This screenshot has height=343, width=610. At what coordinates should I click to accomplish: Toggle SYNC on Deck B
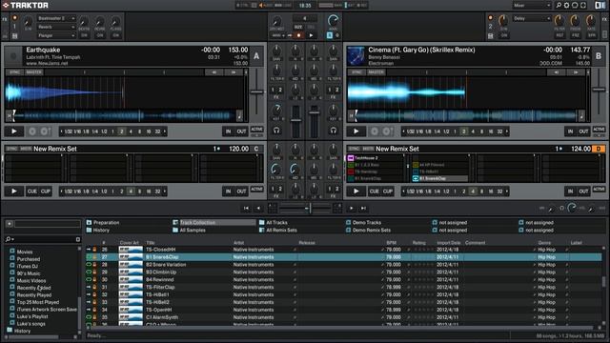coord(356,72)
